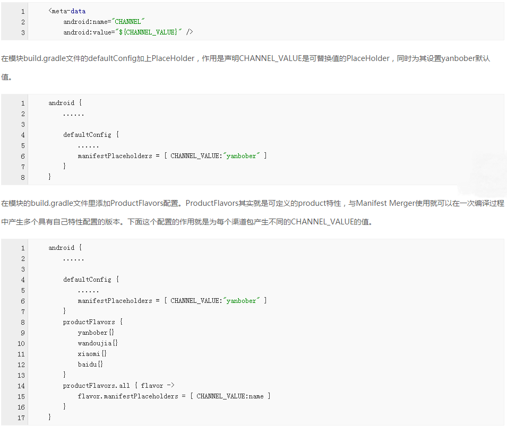Click the "flavor.manifestPlaceholders = [ CHANNEL_VALUE:name ]" line
Screen dimensions: 507x426
pos(174,396)
